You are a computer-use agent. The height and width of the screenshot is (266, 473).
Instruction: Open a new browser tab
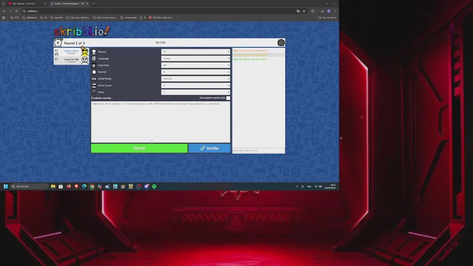click(x=93, y=4)
